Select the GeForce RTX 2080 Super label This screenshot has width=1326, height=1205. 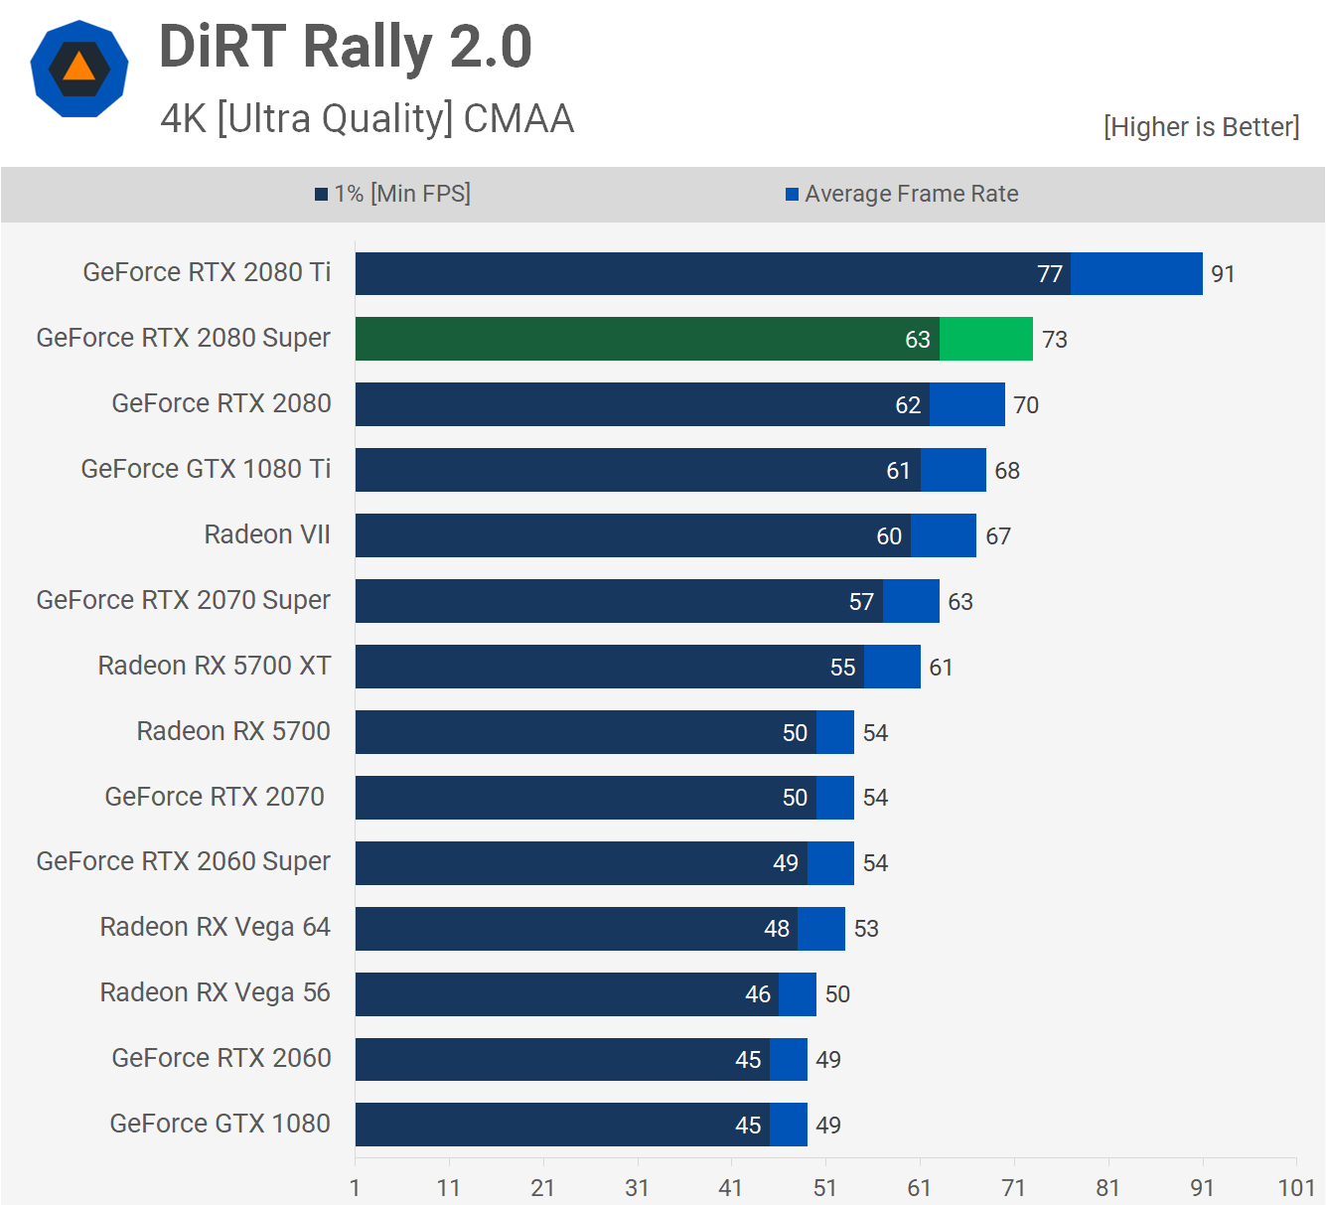coord(183,338)
